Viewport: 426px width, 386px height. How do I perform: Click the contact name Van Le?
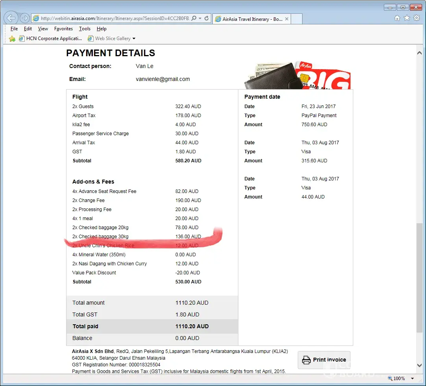(x=144, y=66)
